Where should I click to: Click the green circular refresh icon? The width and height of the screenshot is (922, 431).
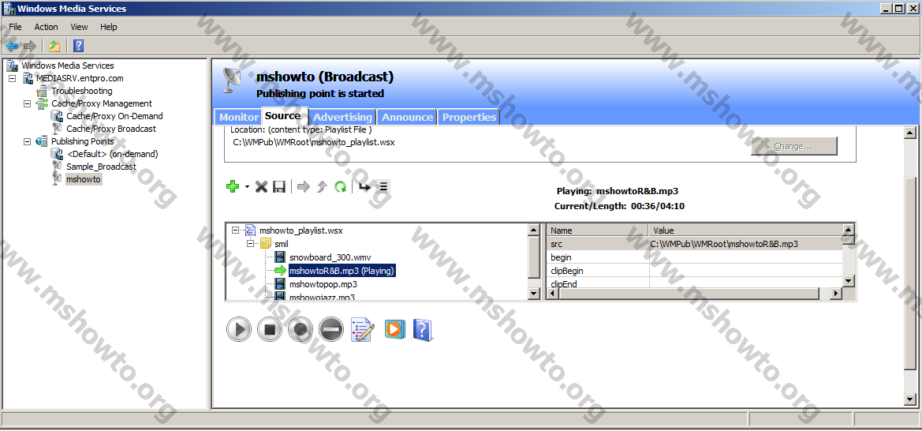pos(340,186)
